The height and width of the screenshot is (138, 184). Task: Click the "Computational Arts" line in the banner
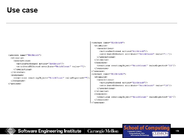pos(137,133)
